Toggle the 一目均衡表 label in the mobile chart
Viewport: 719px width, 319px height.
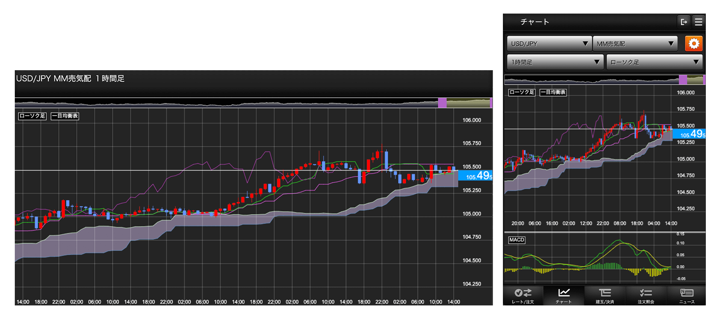tap(553, 92)
